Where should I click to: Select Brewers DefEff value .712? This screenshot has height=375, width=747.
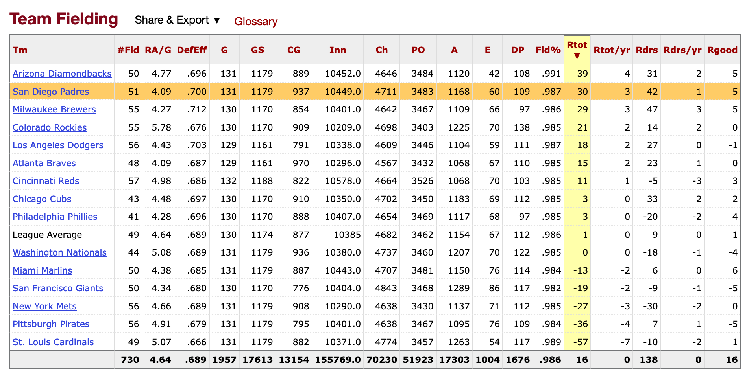pyautogui.click(x=197, y=109)
